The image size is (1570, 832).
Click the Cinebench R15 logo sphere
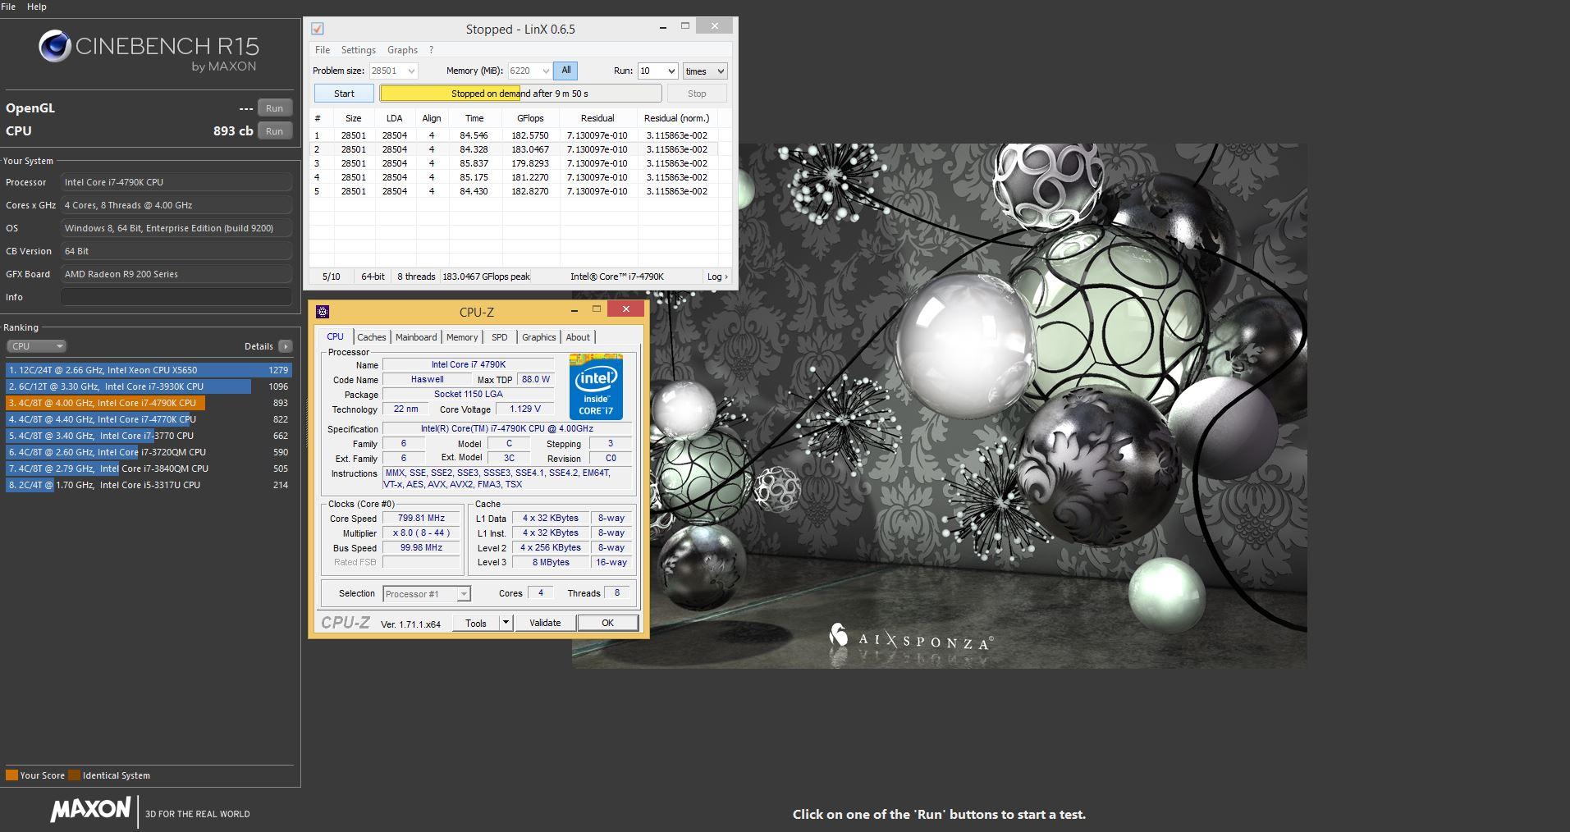54,47
